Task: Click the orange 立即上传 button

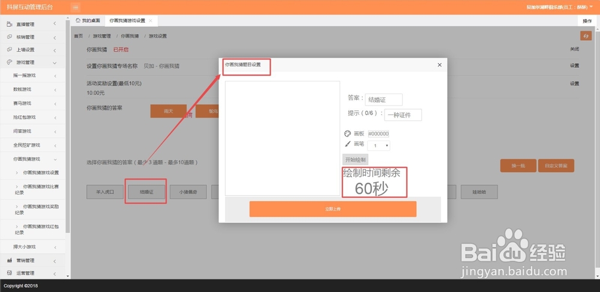Action: (333, 209)
